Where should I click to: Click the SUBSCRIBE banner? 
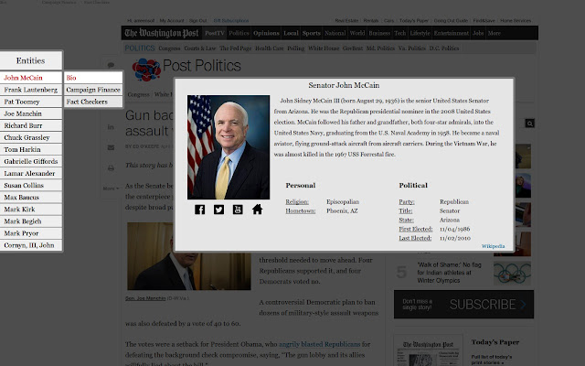pyautogui.click(x=463, y=305)
